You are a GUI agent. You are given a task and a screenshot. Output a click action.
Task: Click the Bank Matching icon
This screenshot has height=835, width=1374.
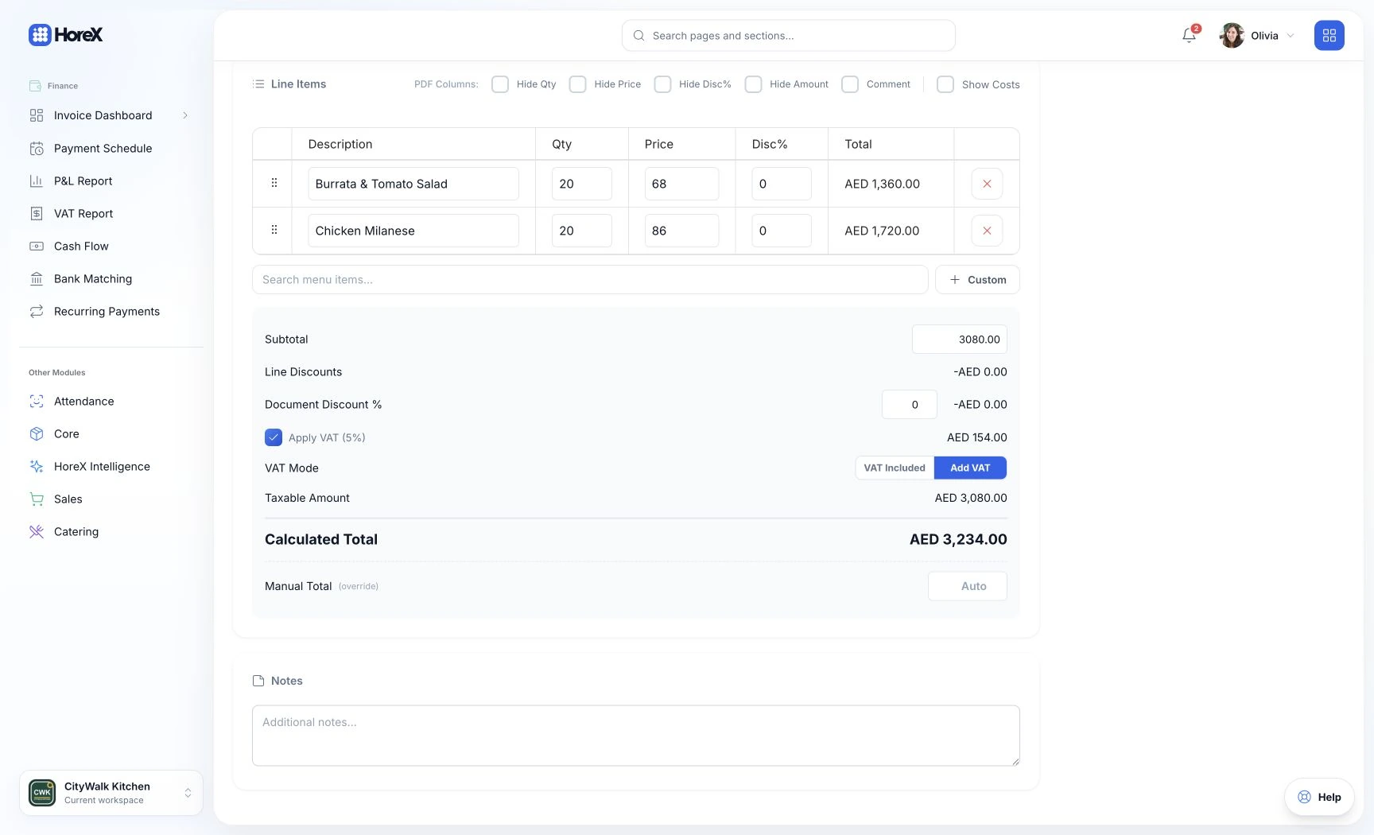[37, 278]
